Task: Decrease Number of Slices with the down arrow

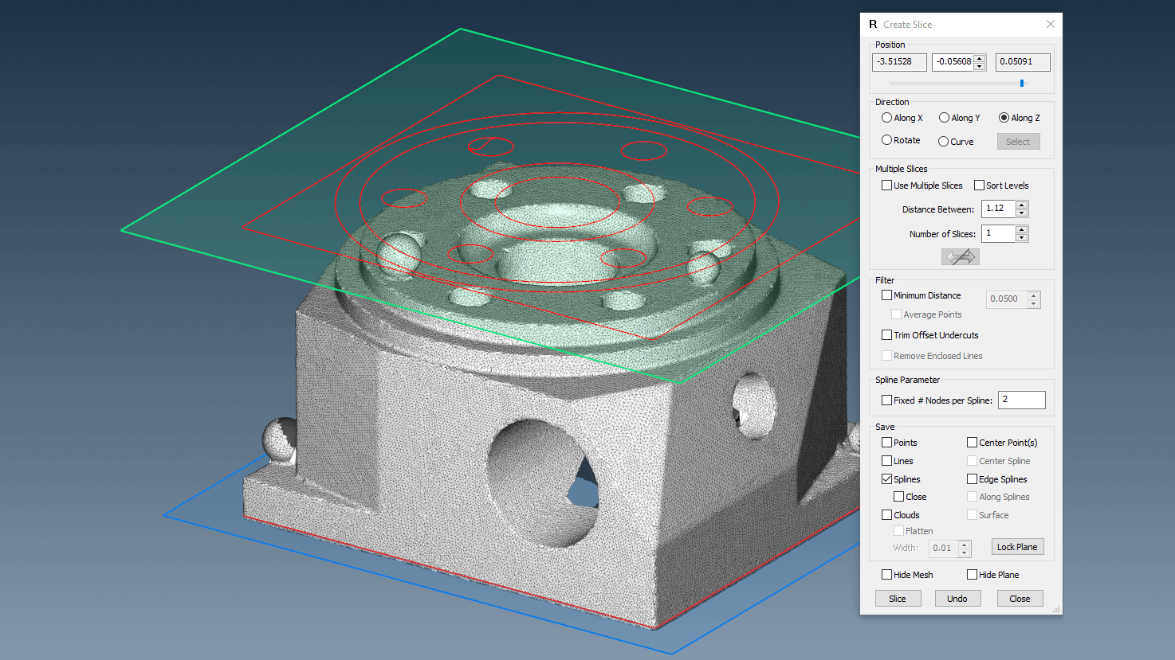Action: click(x=1021, y=238)
